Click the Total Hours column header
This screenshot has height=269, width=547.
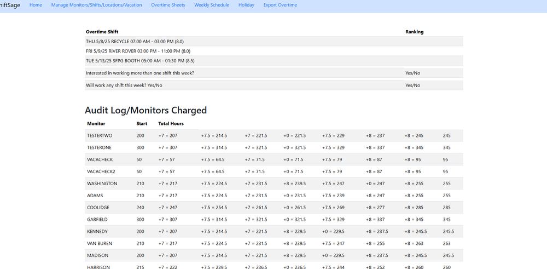171,124
